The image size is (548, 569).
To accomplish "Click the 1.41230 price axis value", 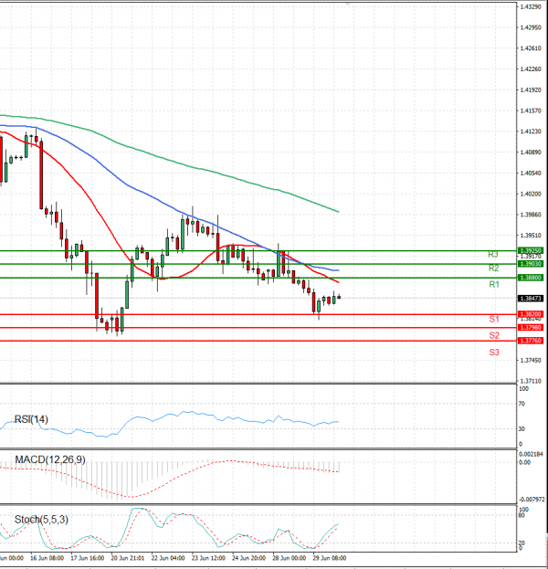I will tap(531, 132).
